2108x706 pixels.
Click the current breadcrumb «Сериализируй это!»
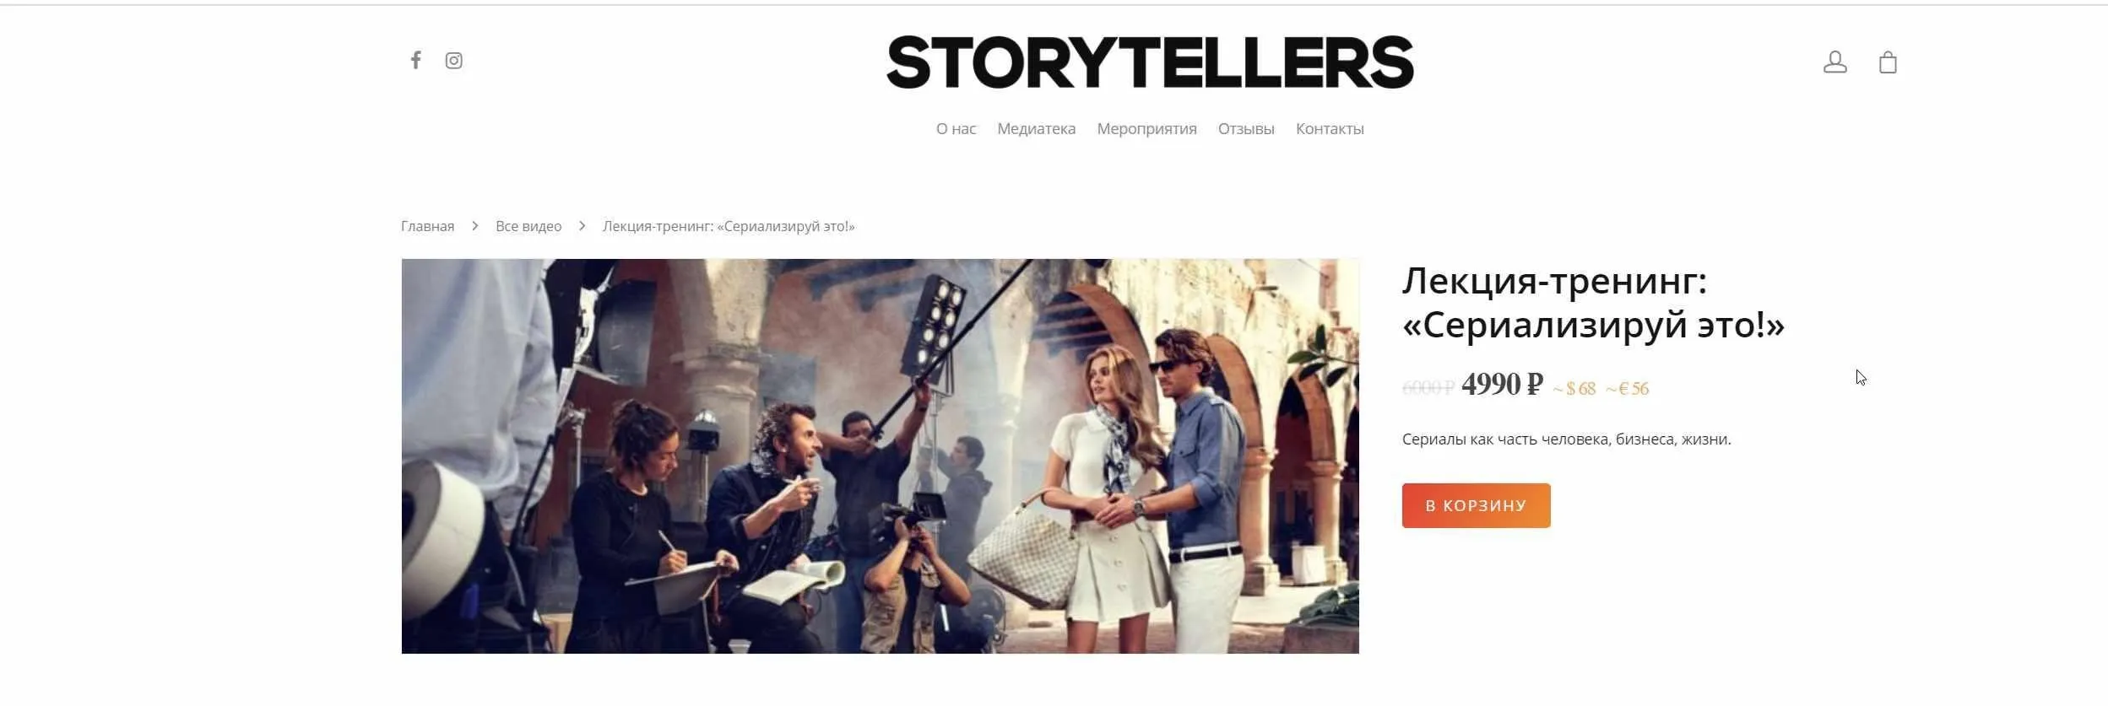point(729,226)
